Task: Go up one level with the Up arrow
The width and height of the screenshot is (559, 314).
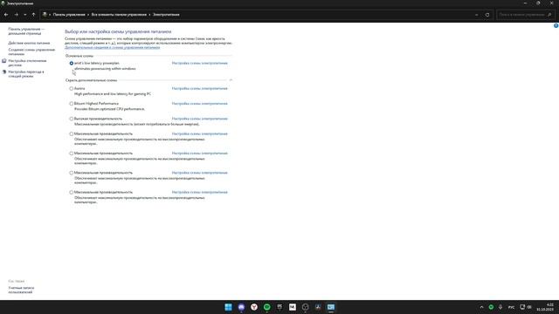Action: coord(33,15)
